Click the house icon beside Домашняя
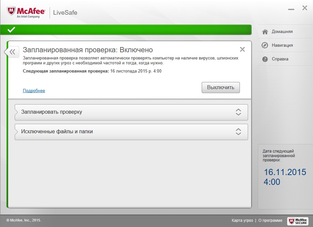This screenshot has height=227, width=313. click(x=265, y=32)
